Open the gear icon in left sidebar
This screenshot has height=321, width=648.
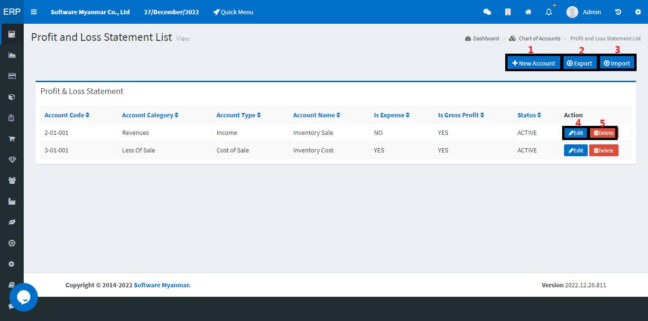(12, 264)
